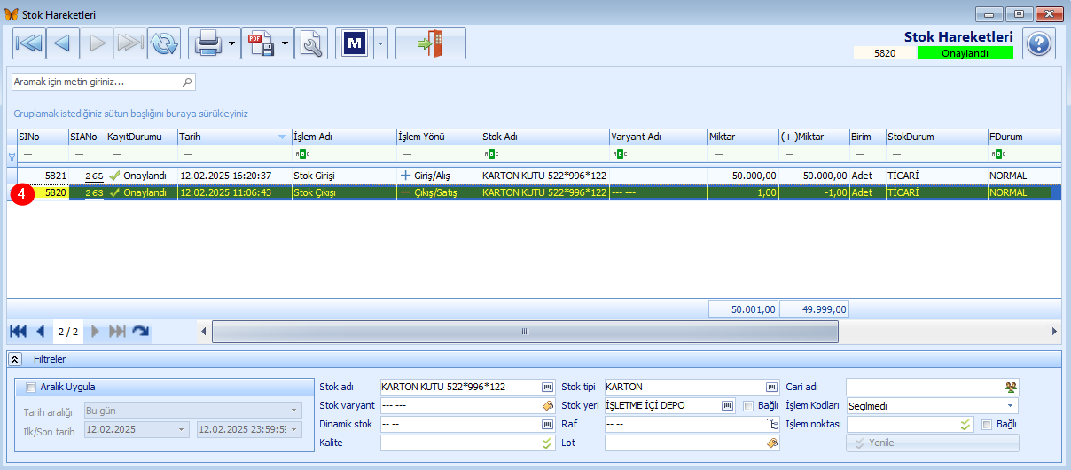Sort by the Tarih column header
Screen dimensions: 1071x470
(234, 137)
